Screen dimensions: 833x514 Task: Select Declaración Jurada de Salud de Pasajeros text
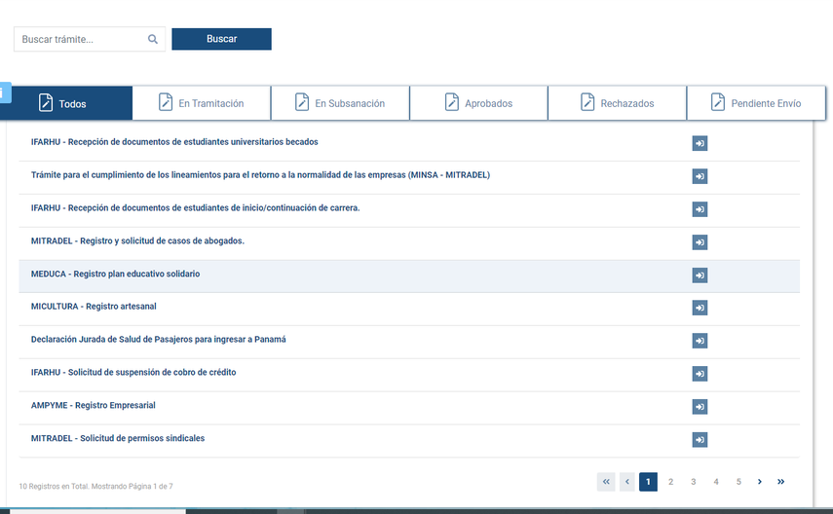(x=158, y=339)
